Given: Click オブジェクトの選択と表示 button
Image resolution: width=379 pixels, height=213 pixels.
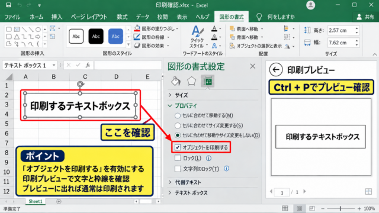Looking at the screenshot, I should (255, 46).
